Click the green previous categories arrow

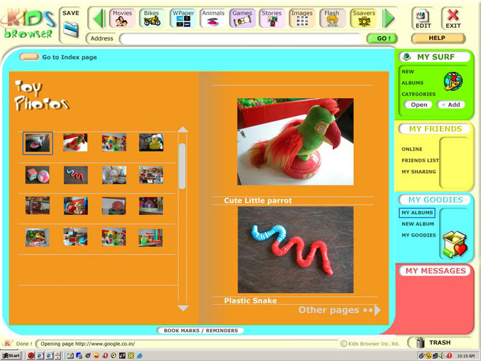[99, 19]
